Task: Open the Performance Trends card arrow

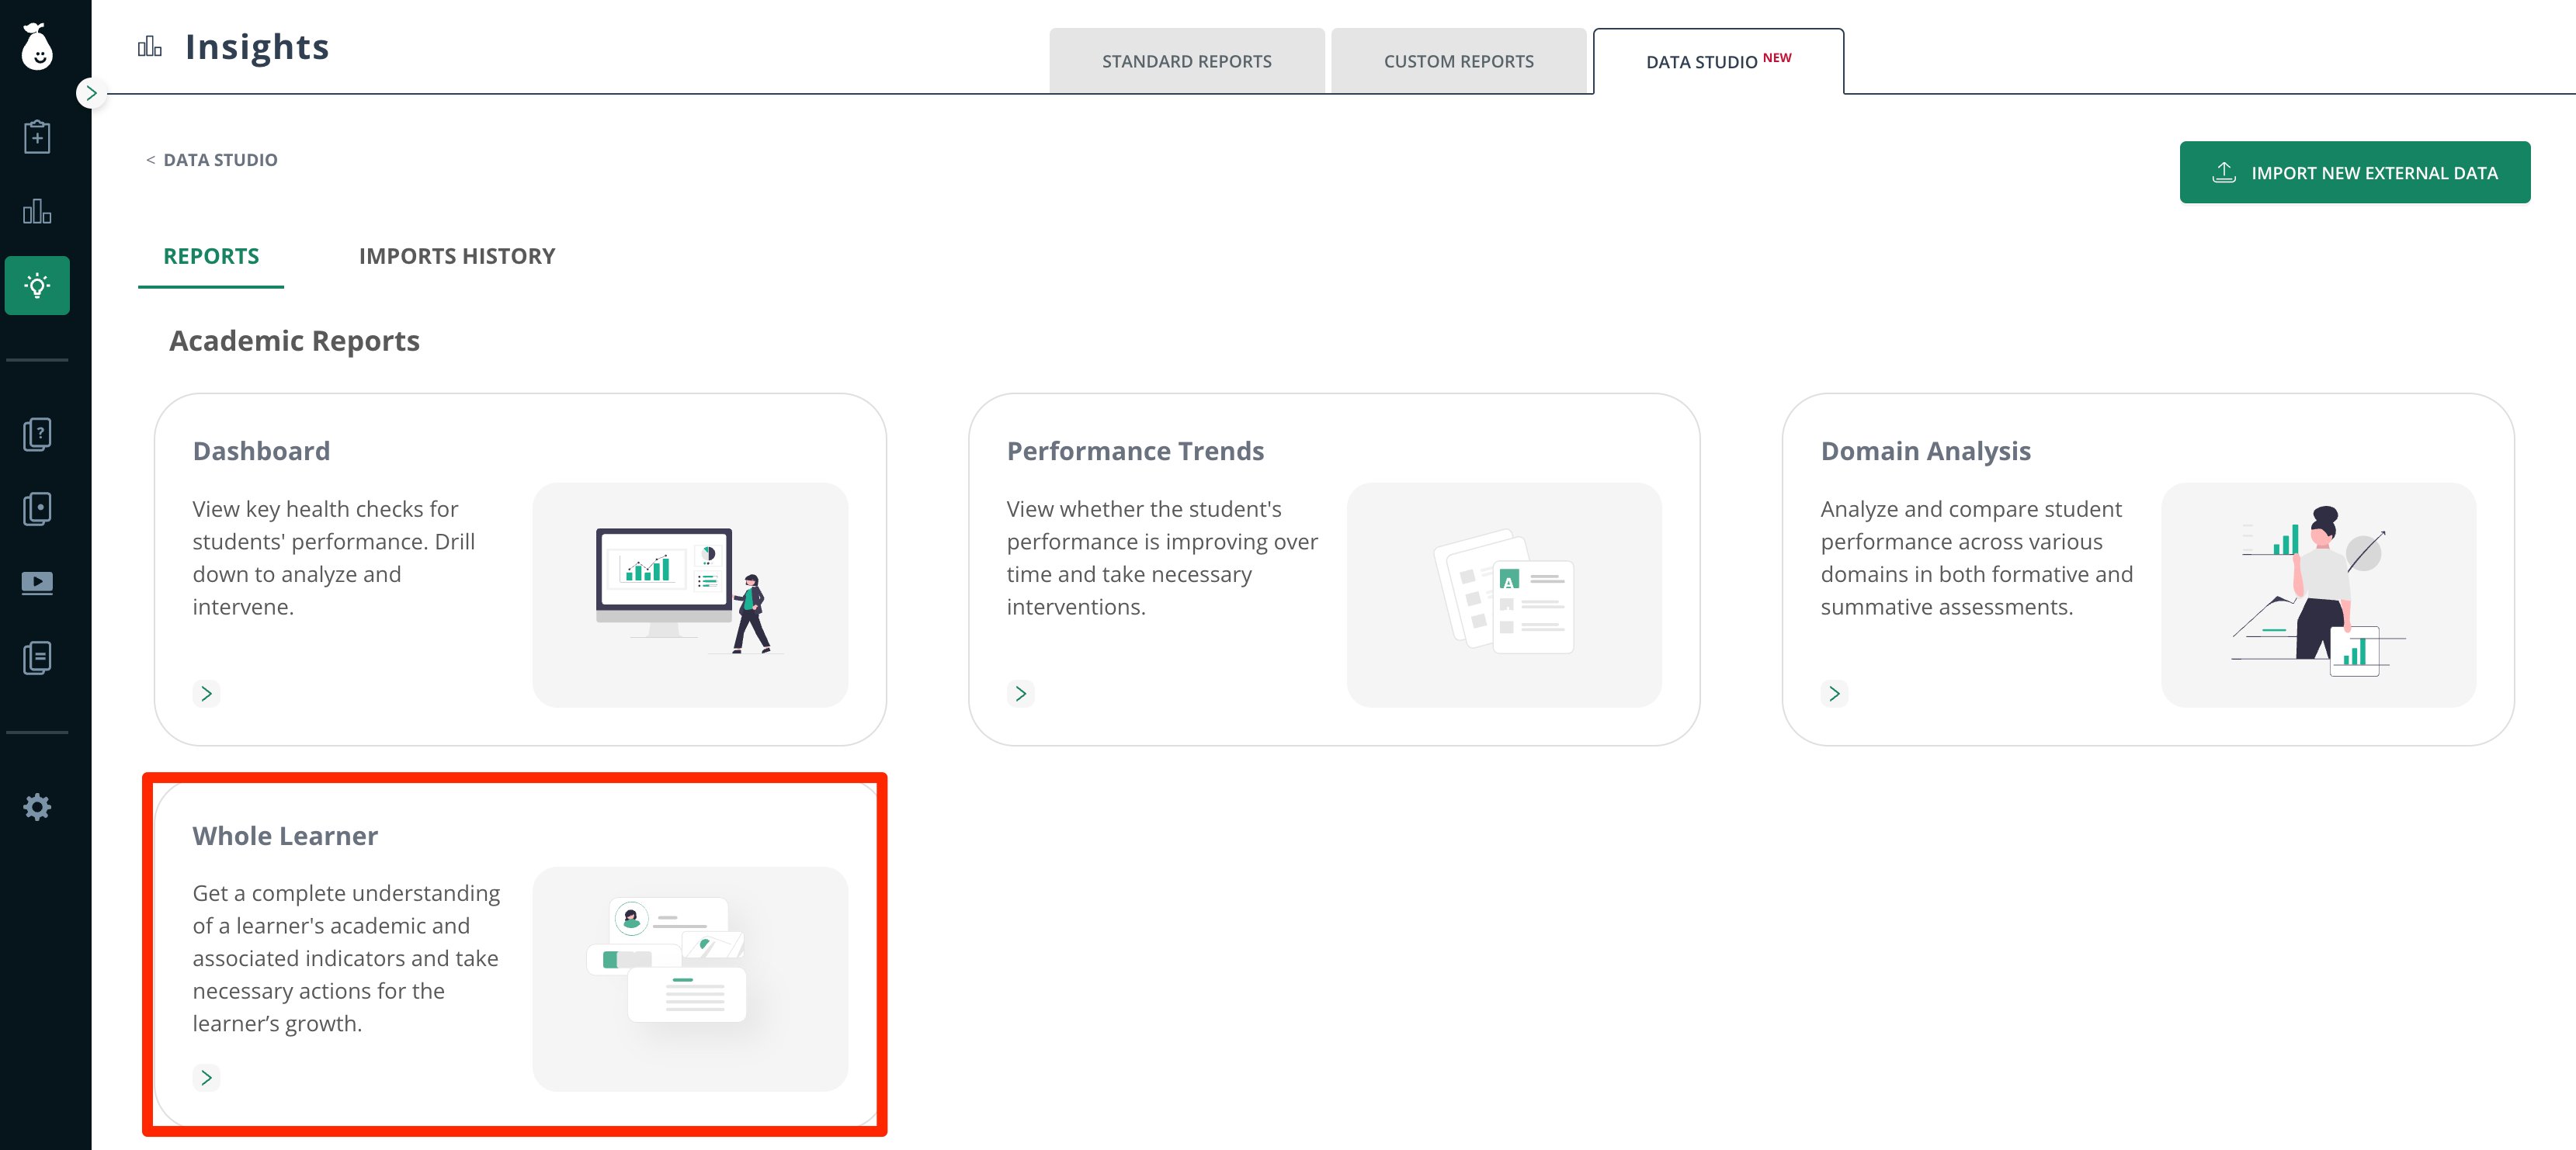Action: click(x=1020, y=694)
